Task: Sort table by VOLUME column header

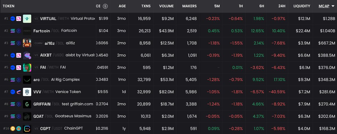Action: click(166, 6)
